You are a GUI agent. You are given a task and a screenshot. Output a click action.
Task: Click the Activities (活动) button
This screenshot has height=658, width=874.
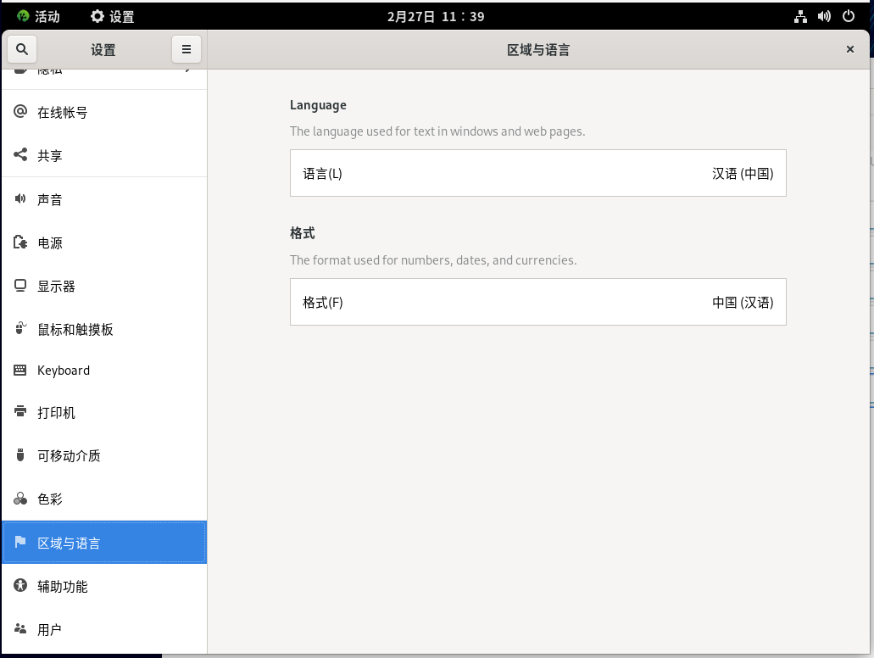click(38, 16)
